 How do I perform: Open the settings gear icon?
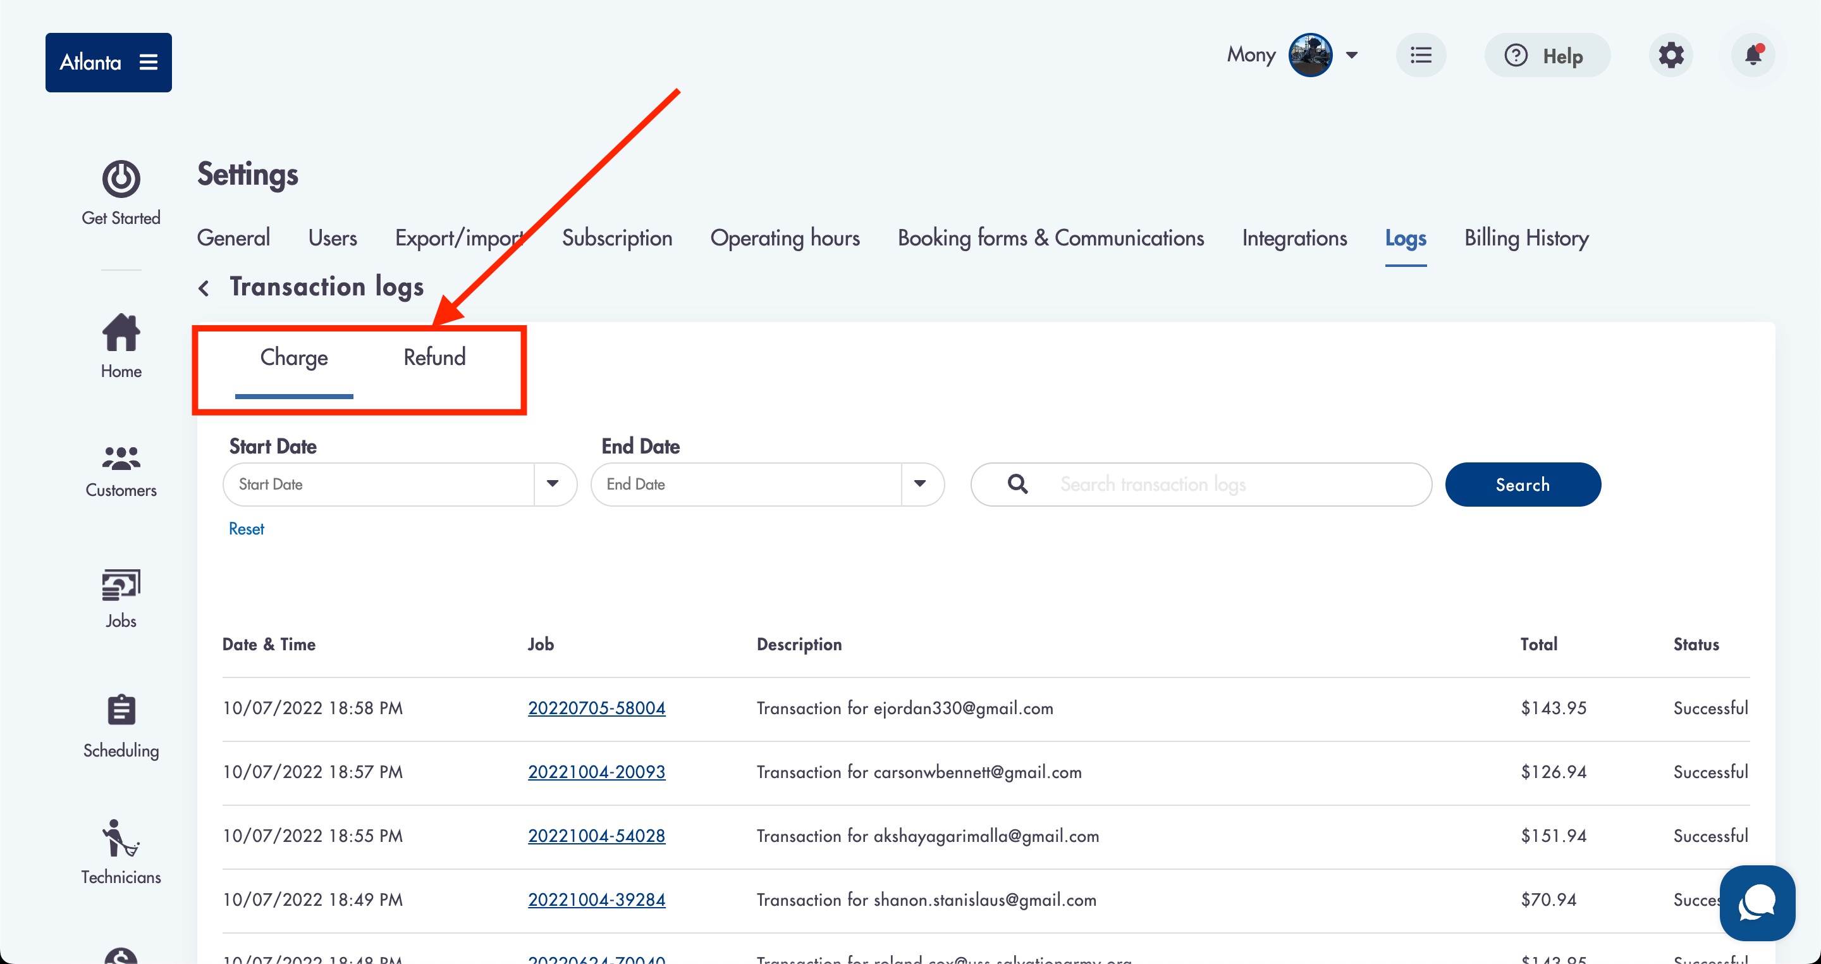coord(1671,55)
